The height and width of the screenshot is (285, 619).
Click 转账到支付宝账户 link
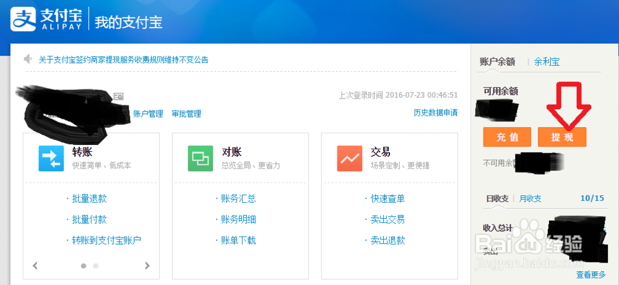106,240
